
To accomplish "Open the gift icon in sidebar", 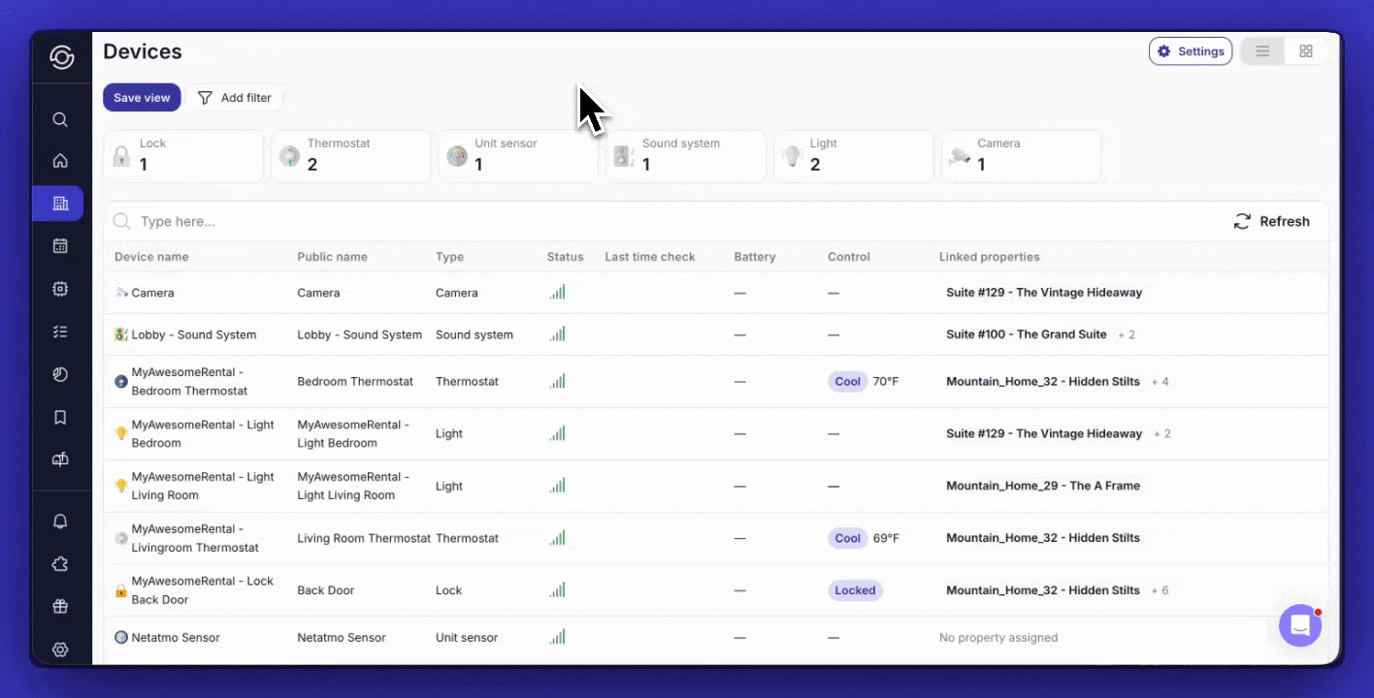I will pyautogui.click(x=60, y=607).
